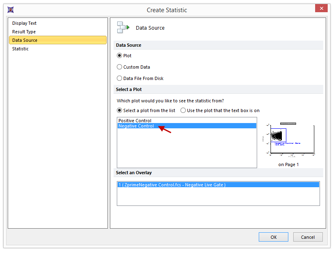Click the plot preview thumbnail
This screenshot has width=335, height=253.
pyautogui.click(x=288, y=139)
